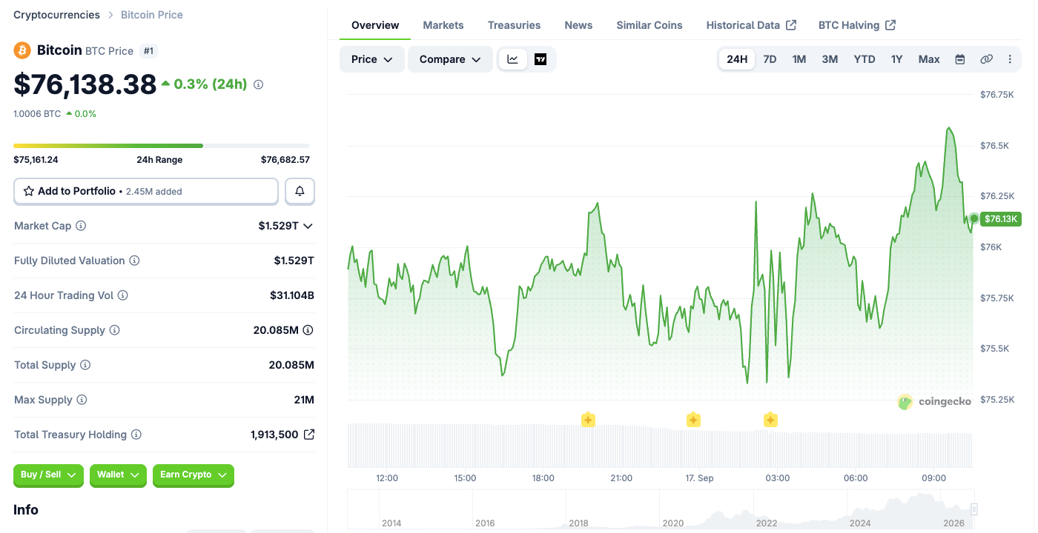Open the three-dot chart options menu

pyautogui.click(x=1010, y=59)
